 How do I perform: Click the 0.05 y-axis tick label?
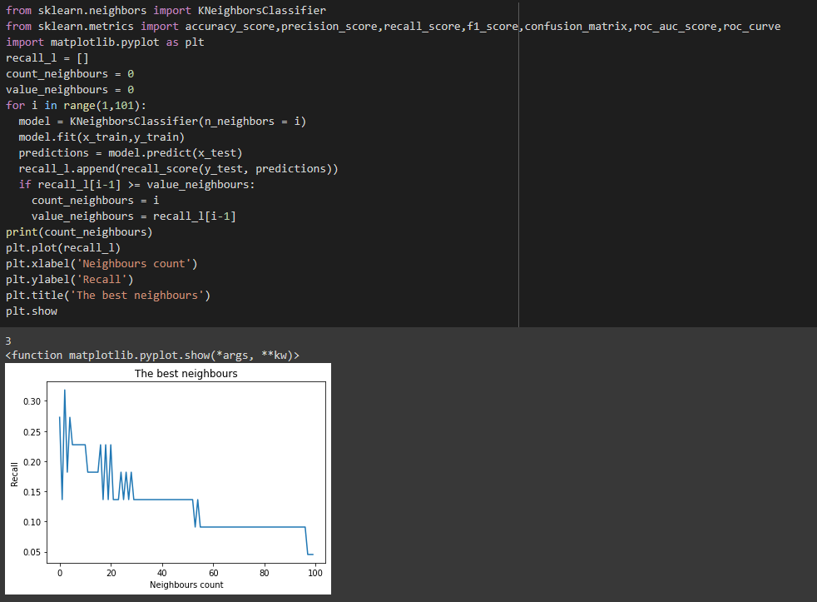[x=32, y=552]
